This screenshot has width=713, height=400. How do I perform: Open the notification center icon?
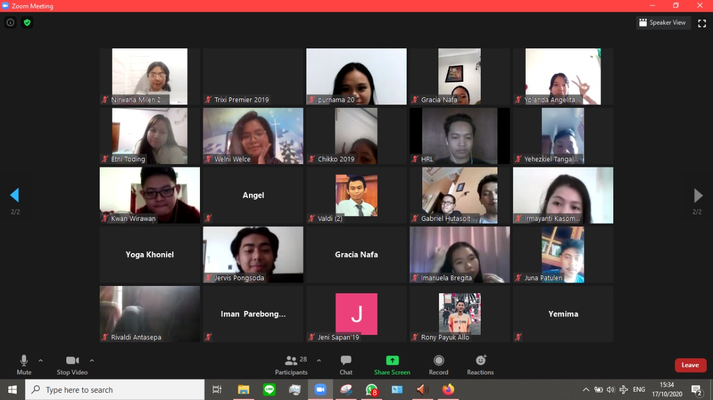[x=696, y=389]
